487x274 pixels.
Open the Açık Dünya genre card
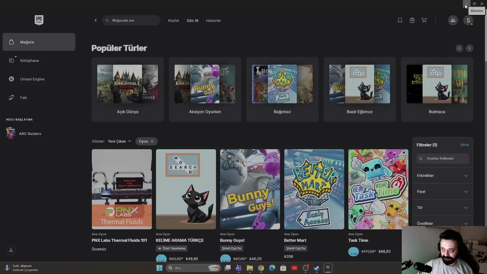(127, 89)
